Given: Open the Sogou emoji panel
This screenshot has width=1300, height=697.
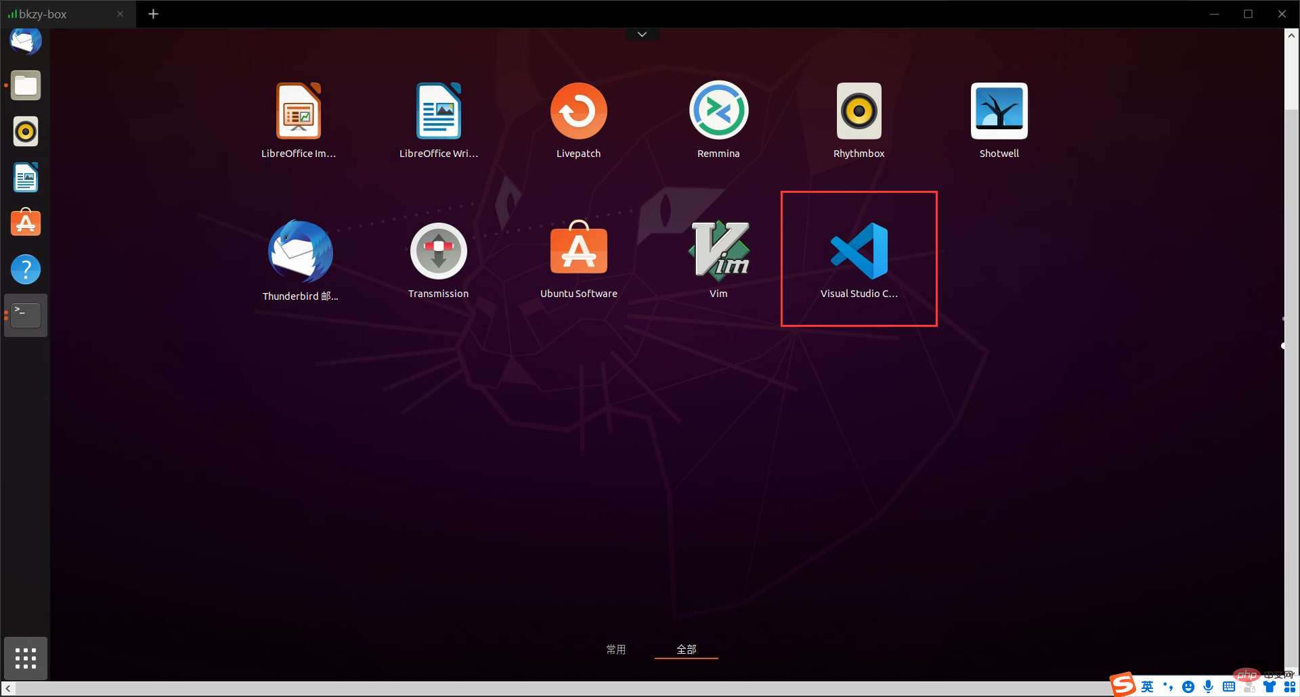Looking at the screenshot, I should (1188, 687).
